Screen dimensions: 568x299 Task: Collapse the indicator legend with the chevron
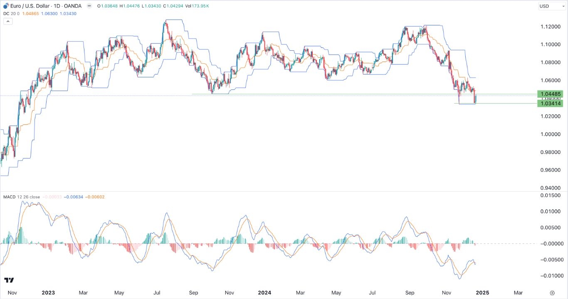coord(8,21)
